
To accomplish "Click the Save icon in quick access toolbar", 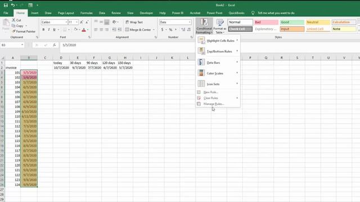I will 6,5.
